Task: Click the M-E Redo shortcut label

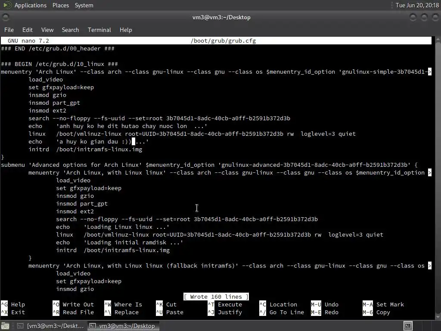Action: (x=325, y=312)
